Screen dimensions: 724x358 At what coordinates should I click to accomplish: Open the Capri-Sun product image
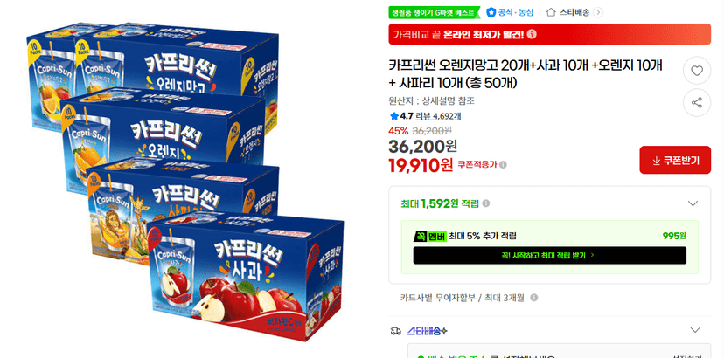point(184,182)
